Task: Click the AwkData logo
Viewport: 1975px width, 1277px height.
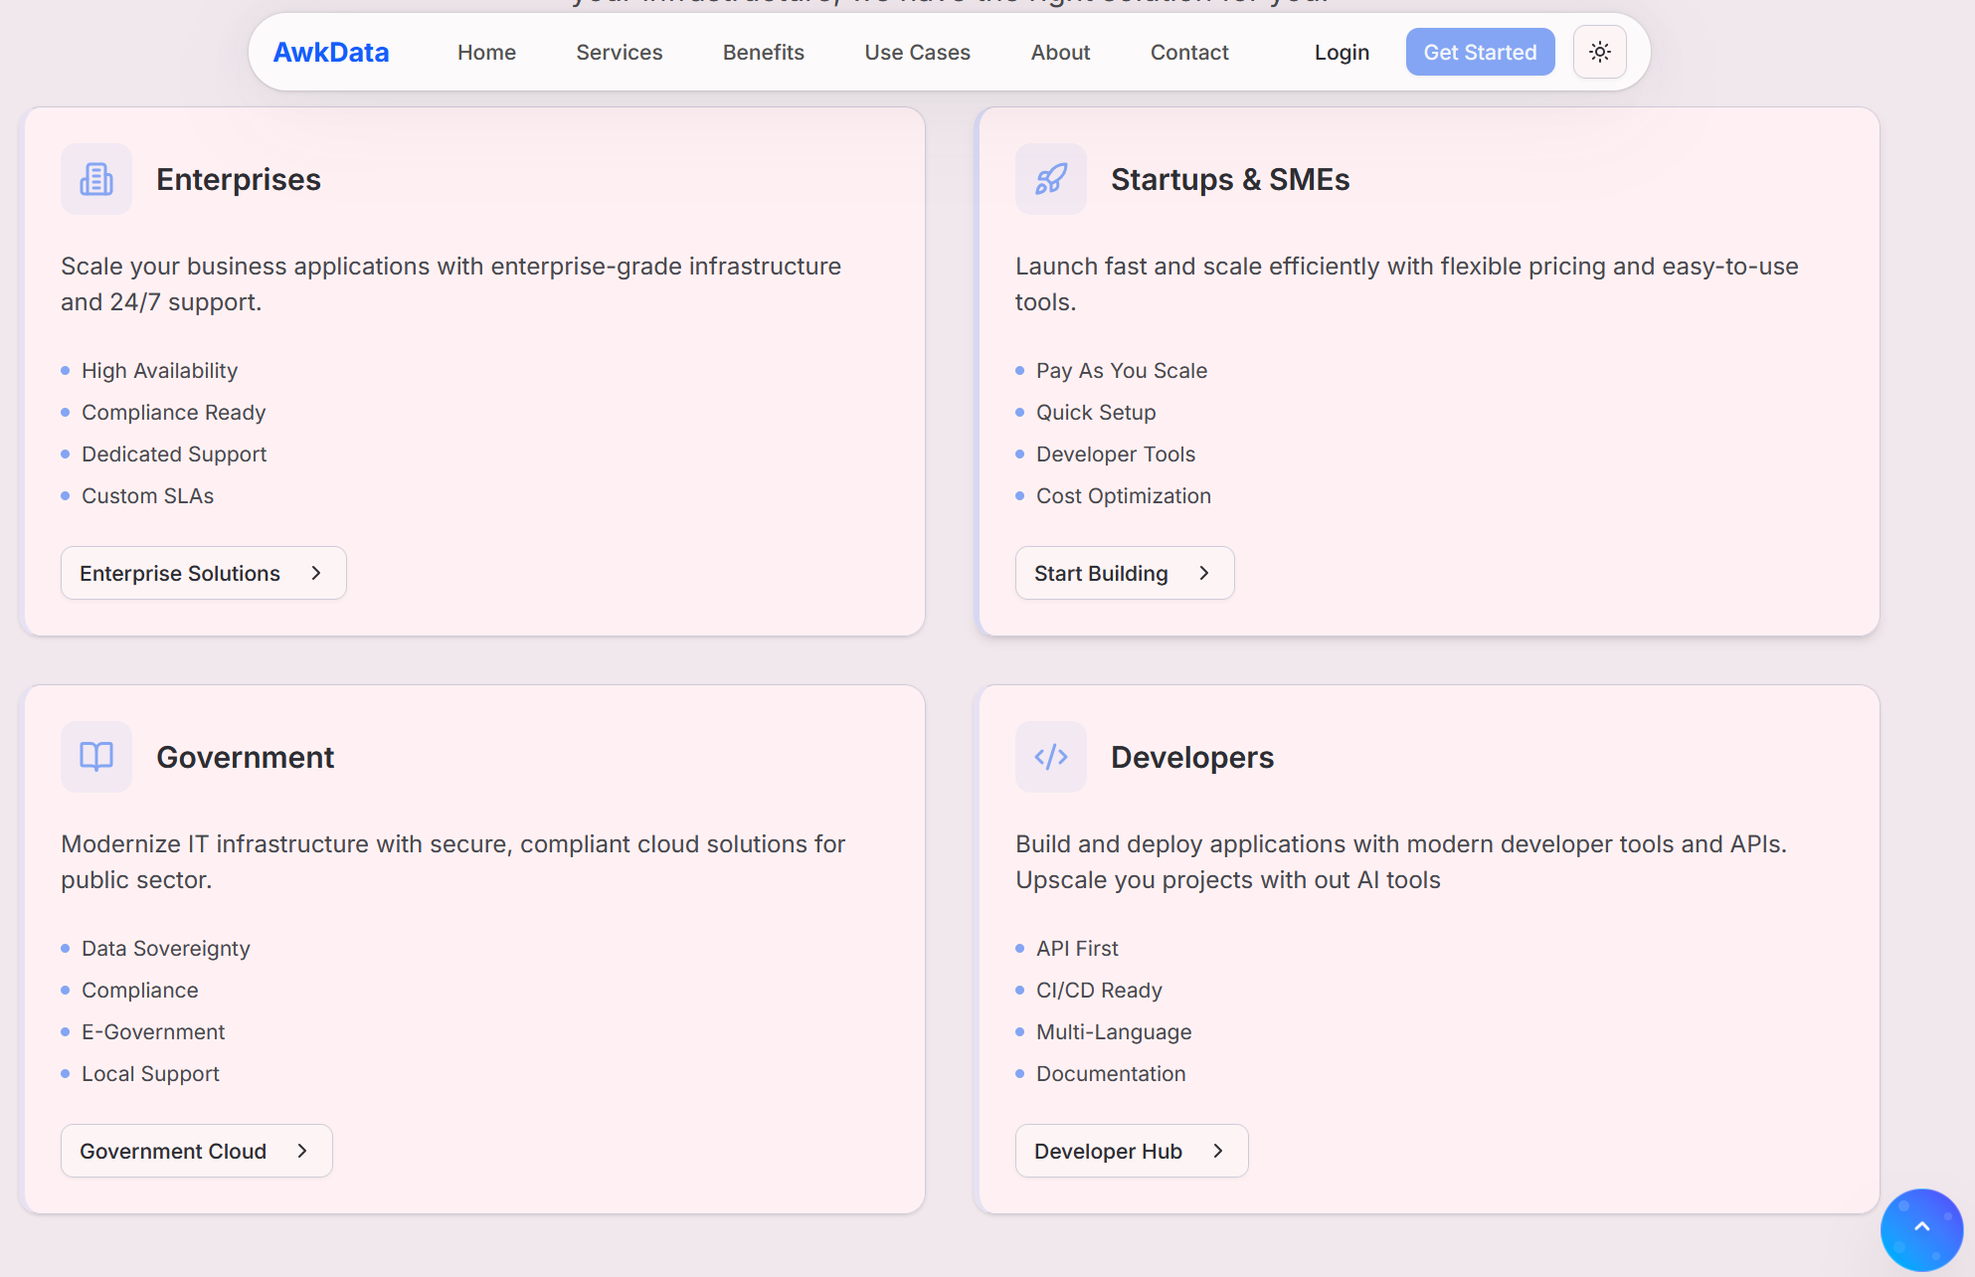Action: click(331, 52)
